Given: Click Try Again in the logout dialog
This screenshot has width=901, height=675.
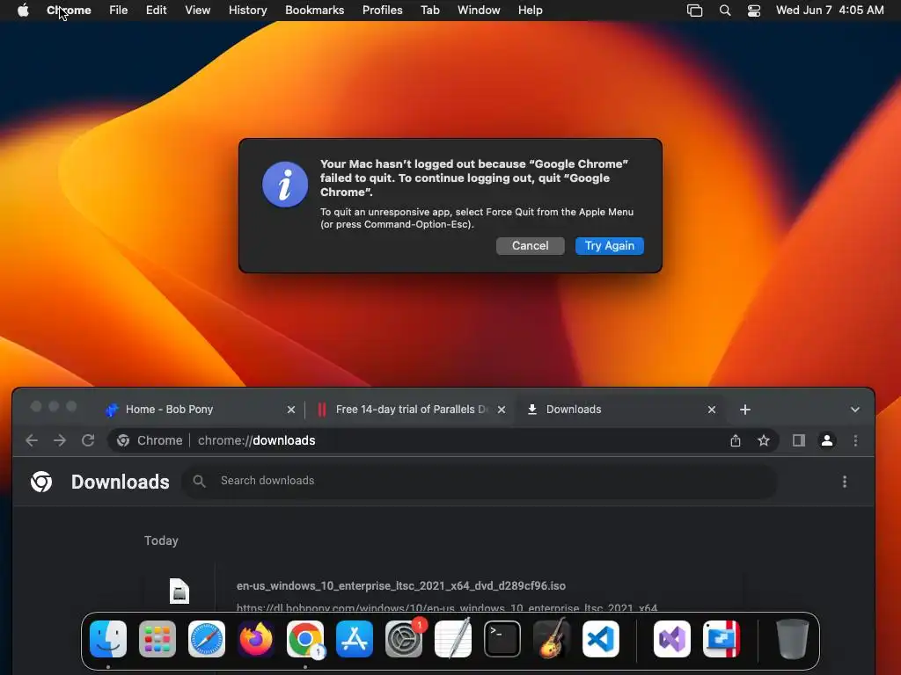Looking at the screenshot, I should [x=609, y=246].
